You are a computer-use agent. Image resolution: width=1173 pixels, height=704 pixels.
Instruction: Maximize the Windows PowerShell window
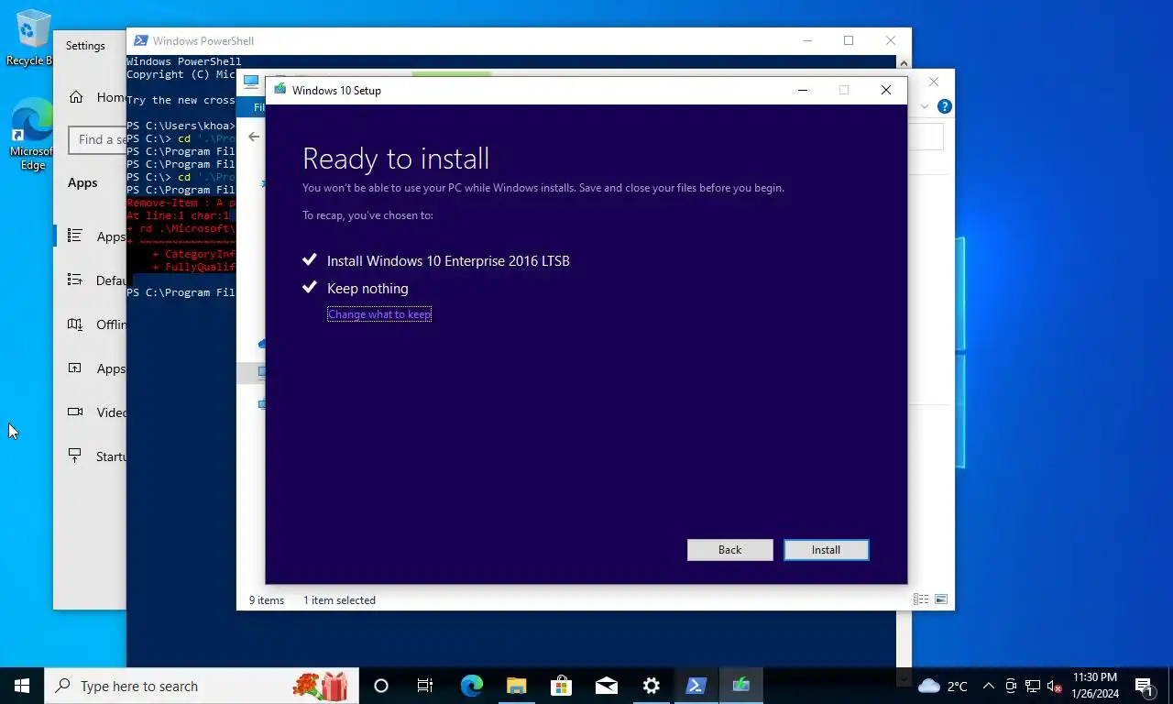[849, 40]
